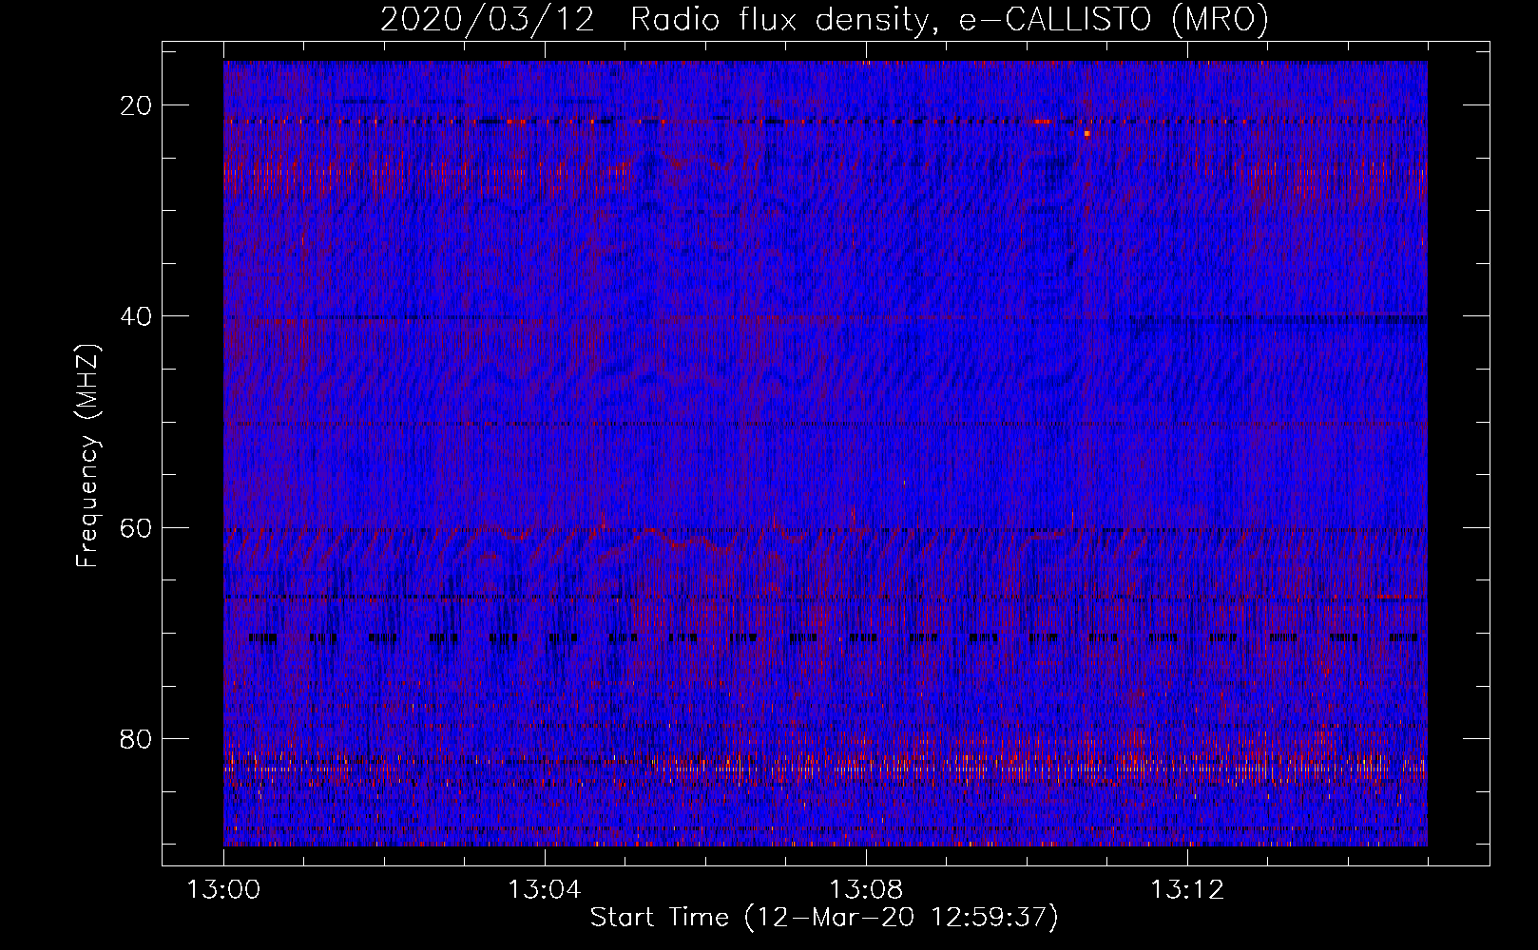Click the 13:00 time tick label
This screenshot has width=1538, height=950.
point(223,890)
